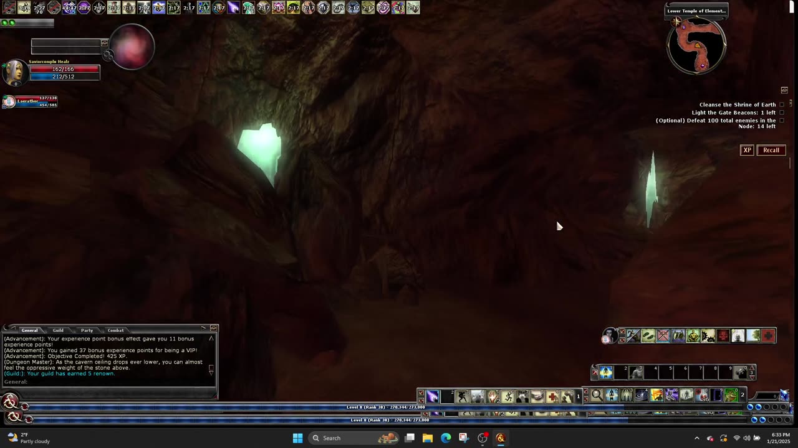The height and width of the screenshot is (448, 798).
Task: Show later chat tabs with the right arrow
Action: coord(203,328)
